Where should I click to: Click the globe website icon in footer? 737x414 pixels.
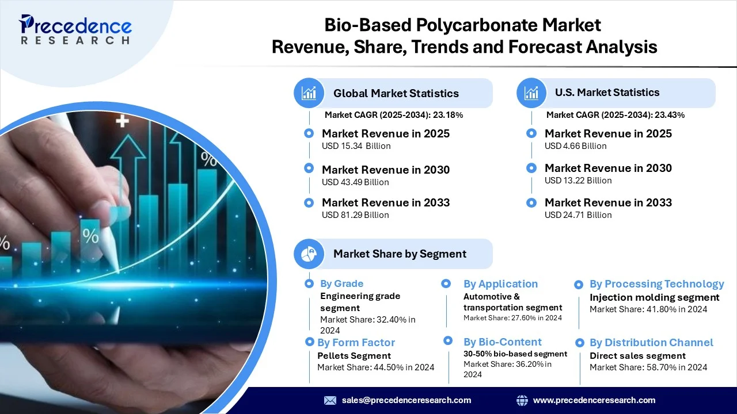[522, 400]
